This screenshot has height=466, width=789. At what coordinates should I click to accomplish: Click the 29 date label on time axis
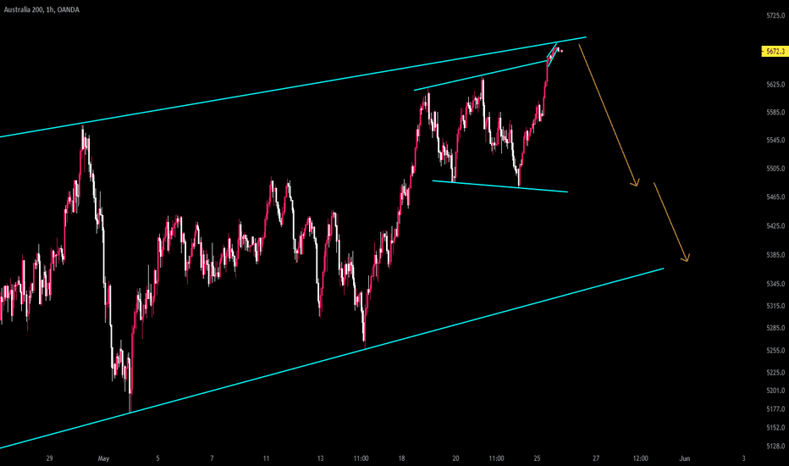pyautogui.click(x=49, y=458)
